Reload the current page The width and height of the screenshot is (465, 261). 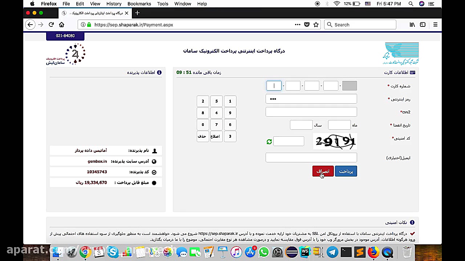(x=51, y=25)
